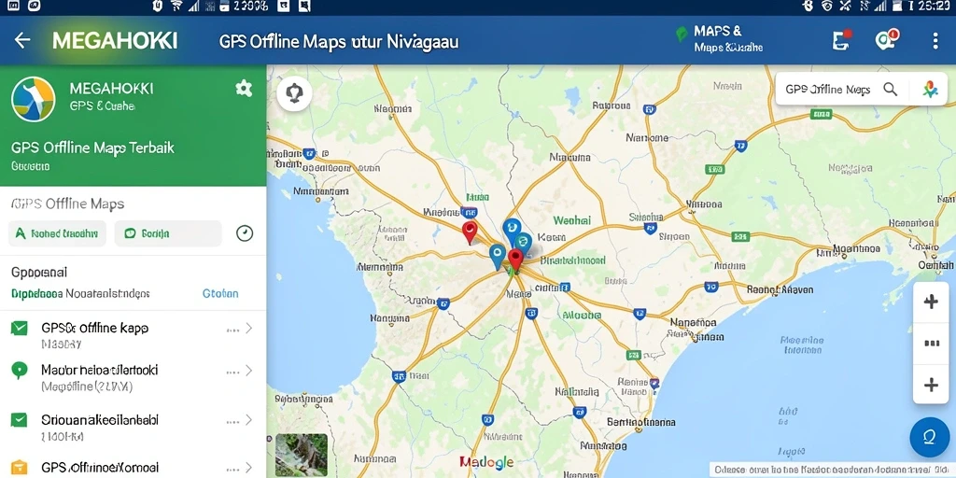Open the three dots on Maubr haiba row
Viewport: 956px width, 478px height.
[x=232, y=372]
